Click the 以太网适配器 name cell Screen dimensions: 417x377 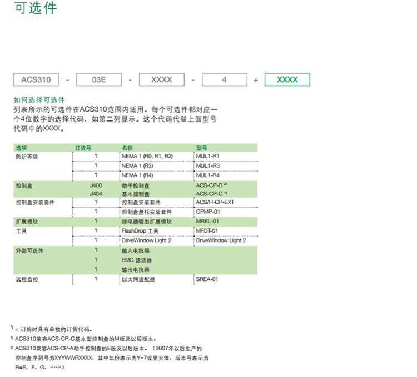pyautogui.click(x=138, y=279)
